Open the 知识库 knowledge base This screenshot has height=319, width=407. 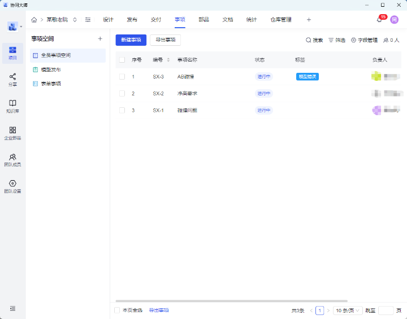click(x=12, y=106)
